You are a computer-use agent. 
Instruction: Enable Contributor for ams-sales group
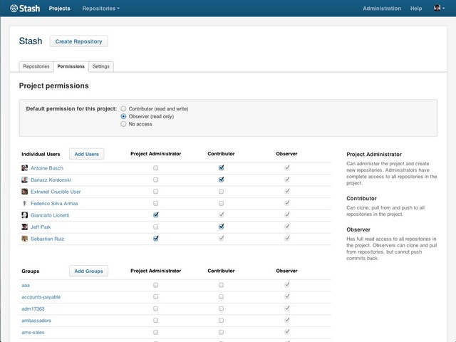222,332
